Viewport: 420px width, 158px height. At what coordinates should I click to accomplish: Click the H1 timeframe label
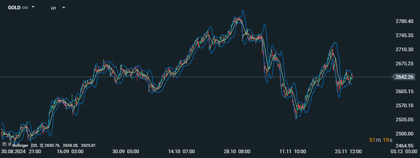point(54,8)
